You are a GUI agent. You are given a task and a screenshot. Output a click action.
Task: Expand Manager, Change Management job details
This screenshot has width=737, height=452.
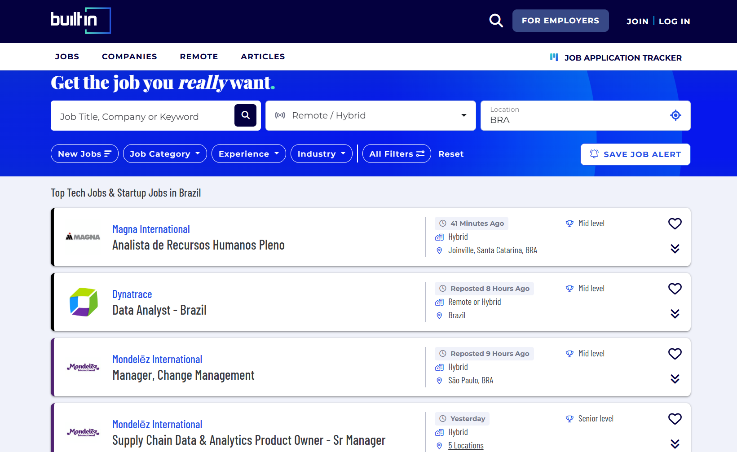click(675, 379)
